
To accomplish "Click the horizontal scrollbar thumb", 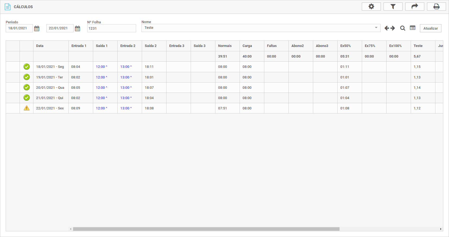I will pos(206,229).
